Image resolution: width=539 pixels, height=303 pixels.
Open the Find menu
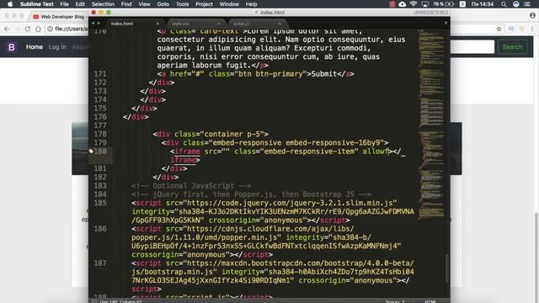point(126,4)
